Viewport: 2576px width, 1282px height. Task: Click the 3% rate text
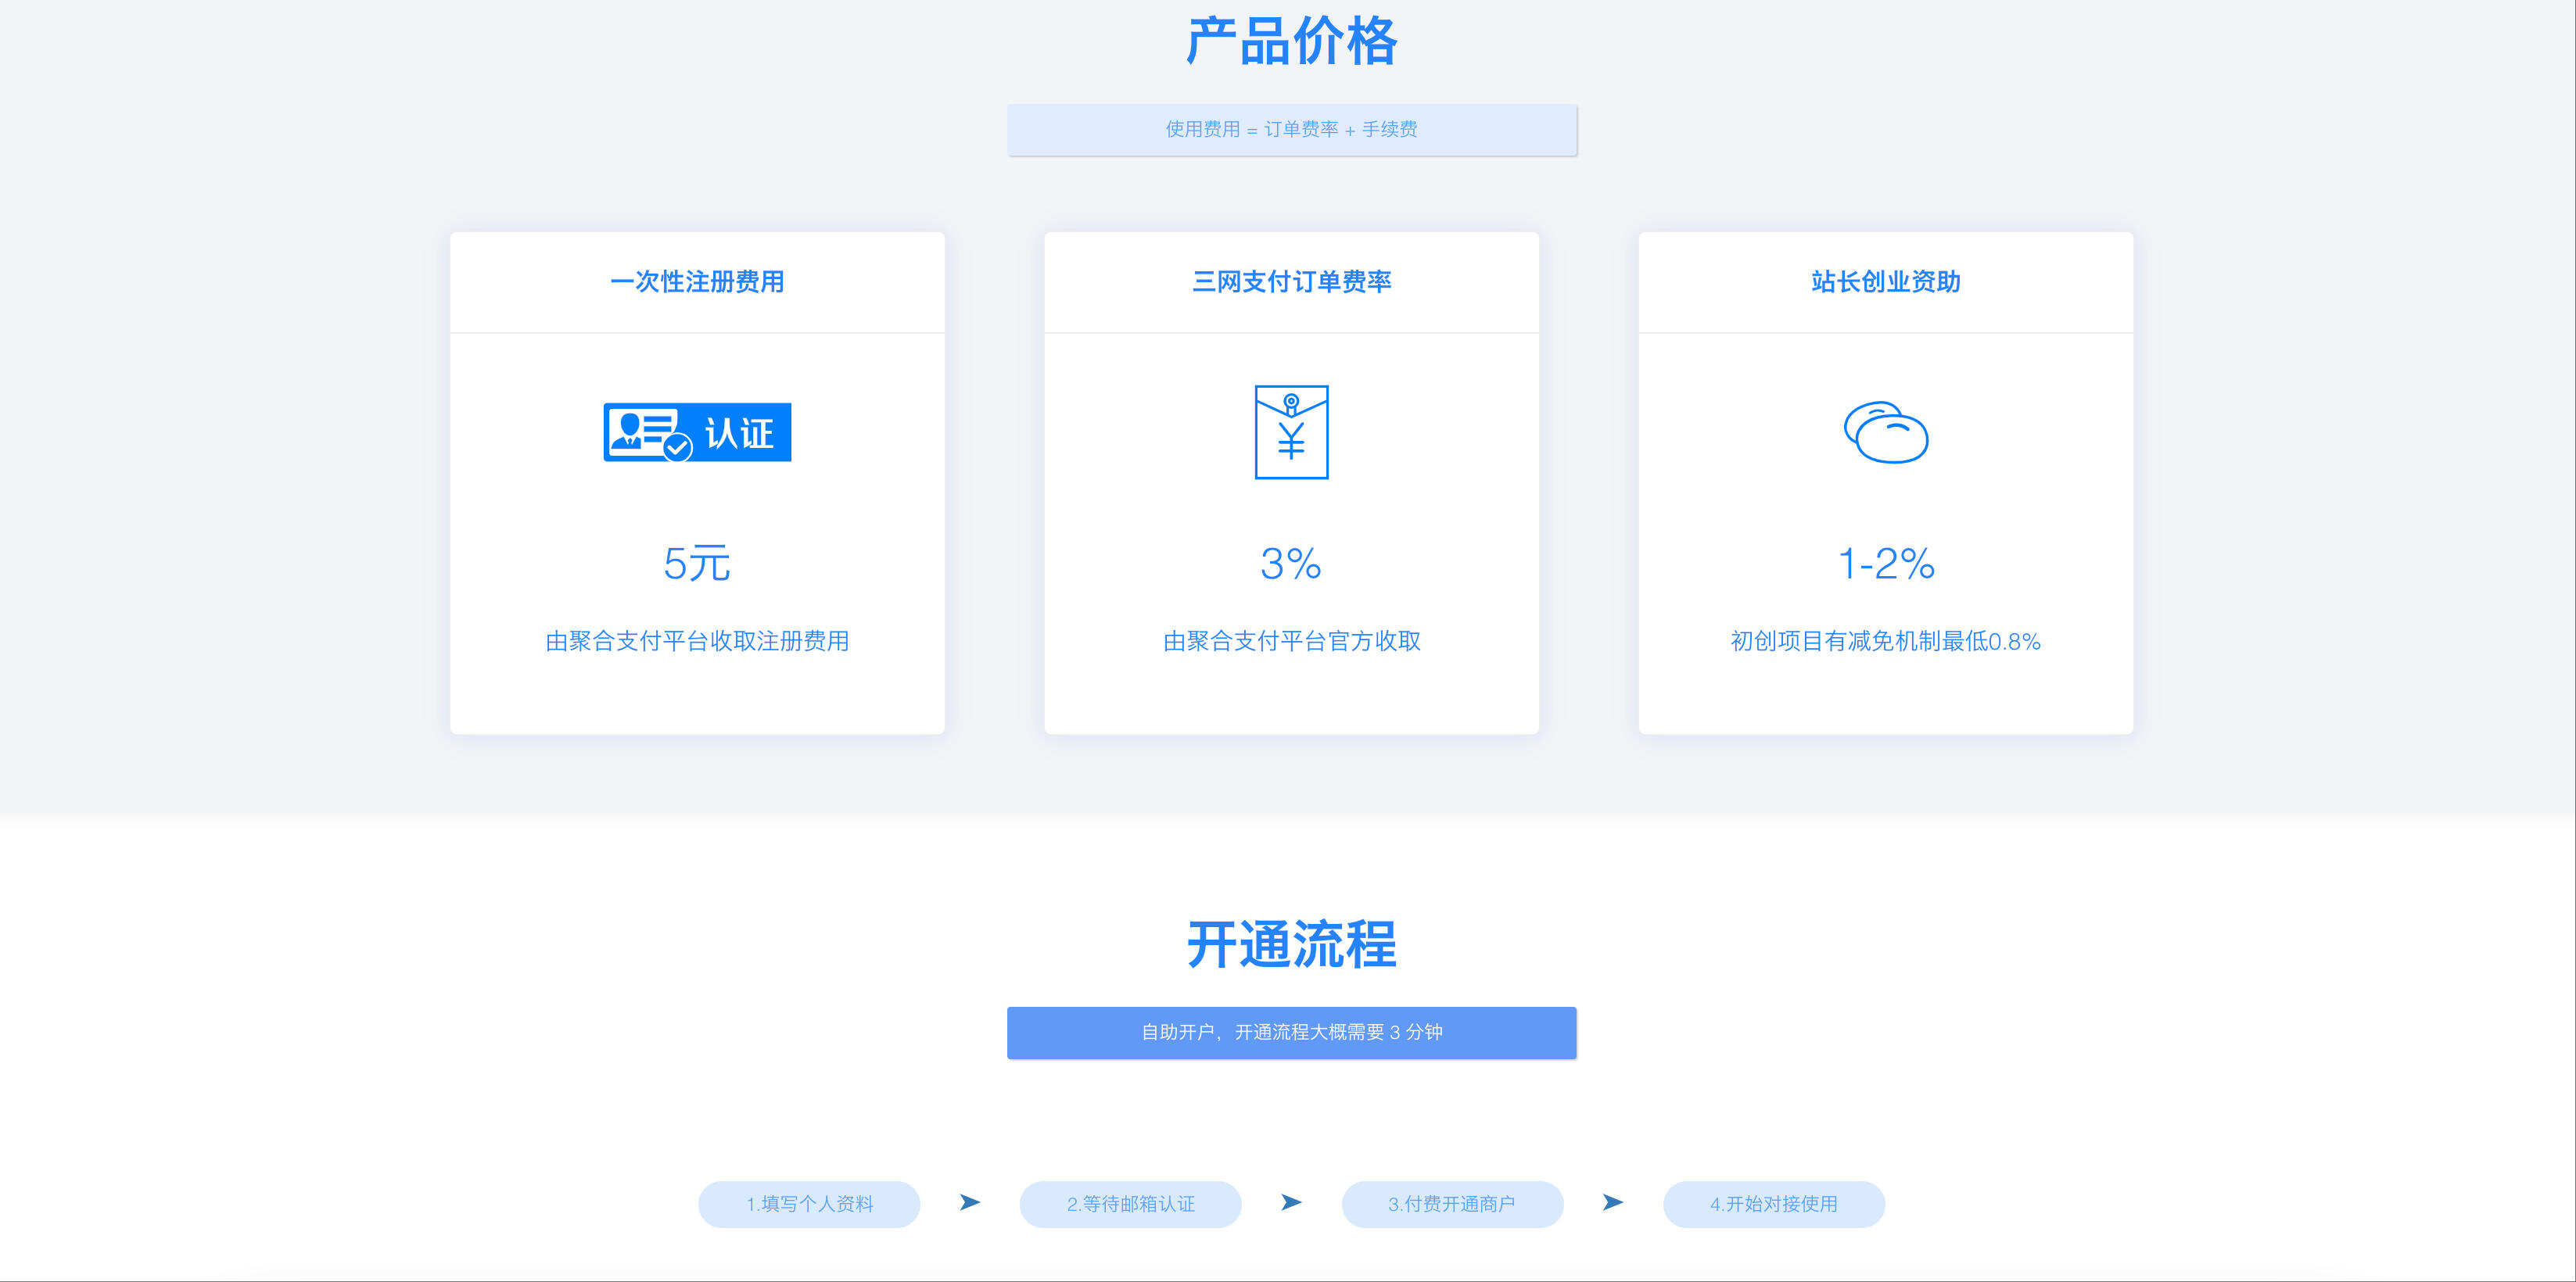tap(1291, 564)
